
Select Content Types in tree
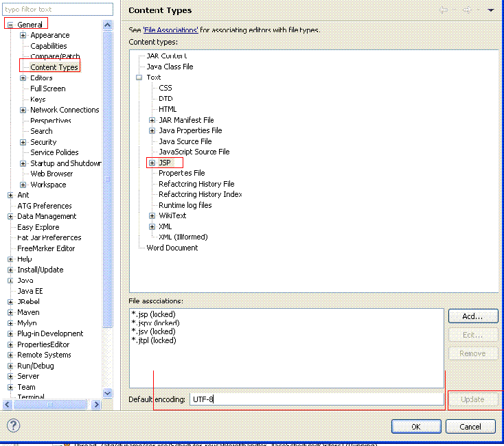[x=54, y=67]
